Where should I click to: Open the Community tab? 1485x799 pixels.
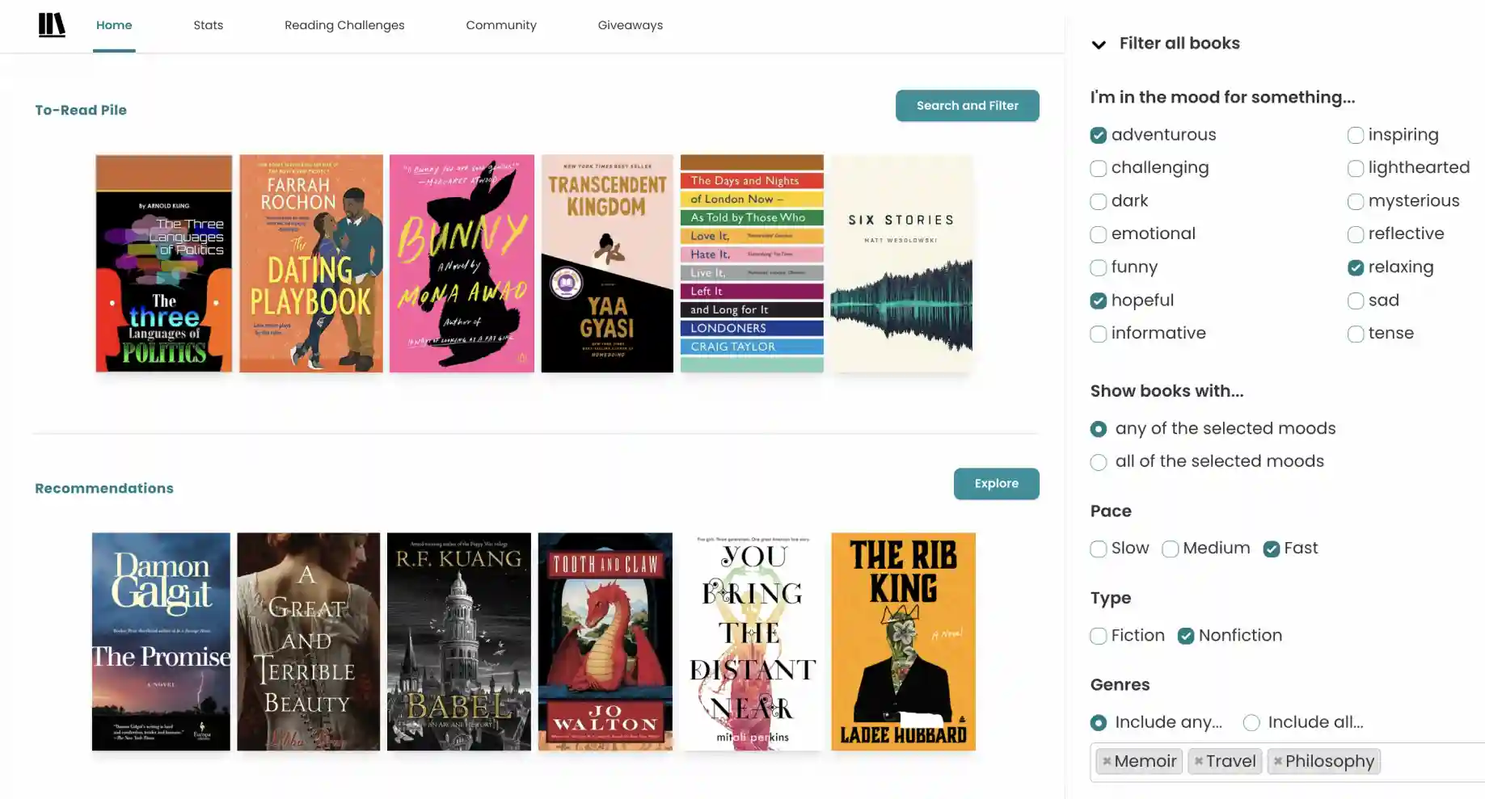[x=501, y=25]
